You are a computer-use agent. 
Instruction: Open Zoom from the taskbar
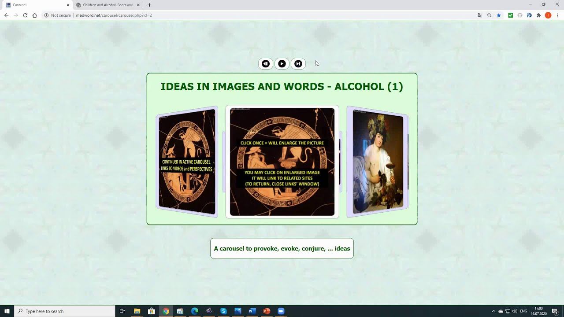coord(281,311)
